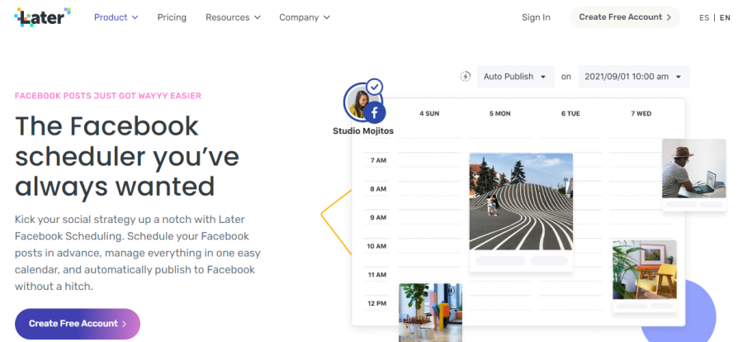The height and width of the screenshot is (342, 743).
Task: Click the pink Facebook posts tagline
Action: coord(108,96)
